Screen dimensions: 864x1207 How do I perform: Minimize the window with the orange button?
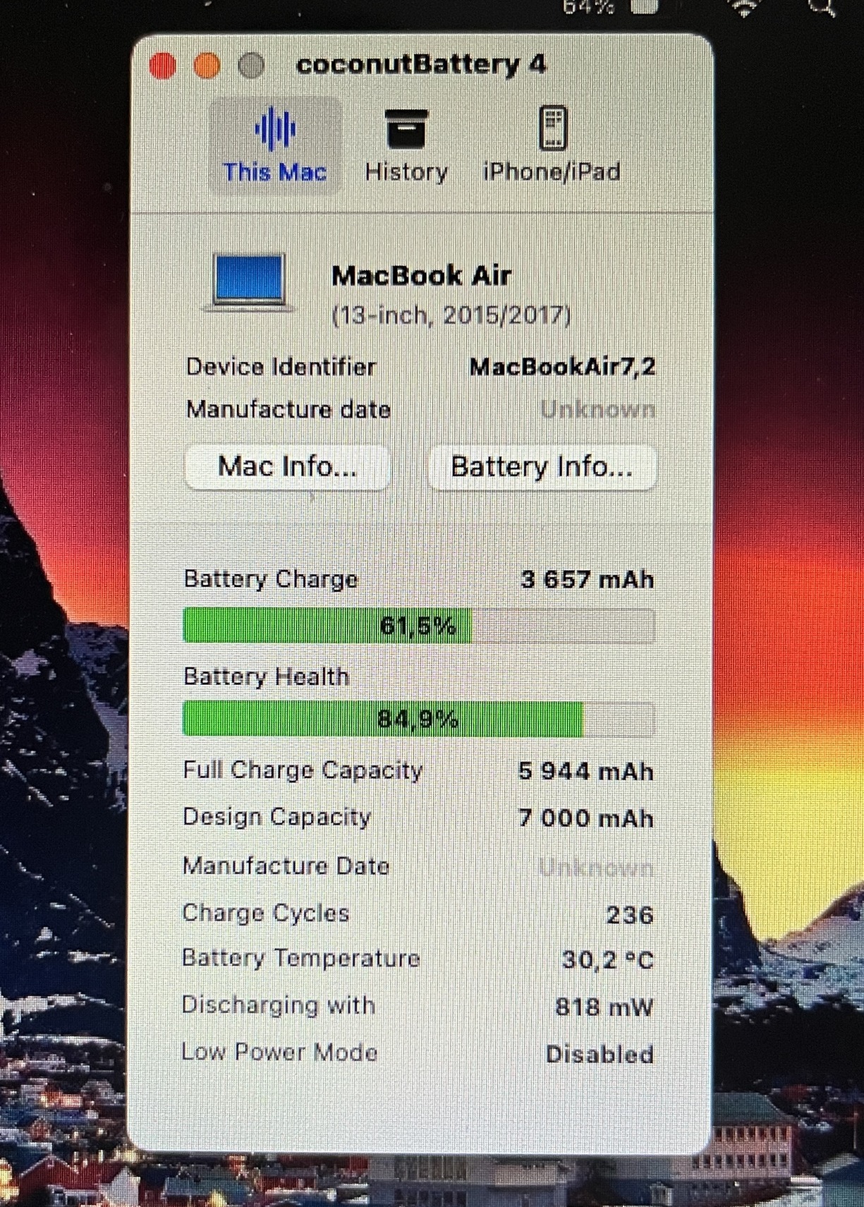click(207, 66)
